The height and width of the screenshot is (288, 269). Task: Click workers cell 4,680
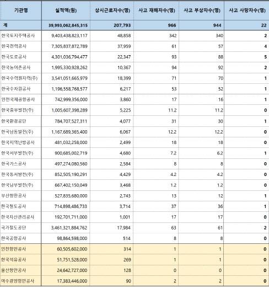[x=125, y=153]
